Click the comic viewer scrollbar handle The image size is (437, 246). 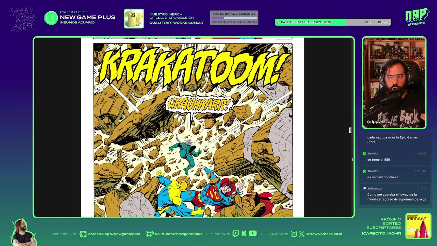click(x=352, y=159)
